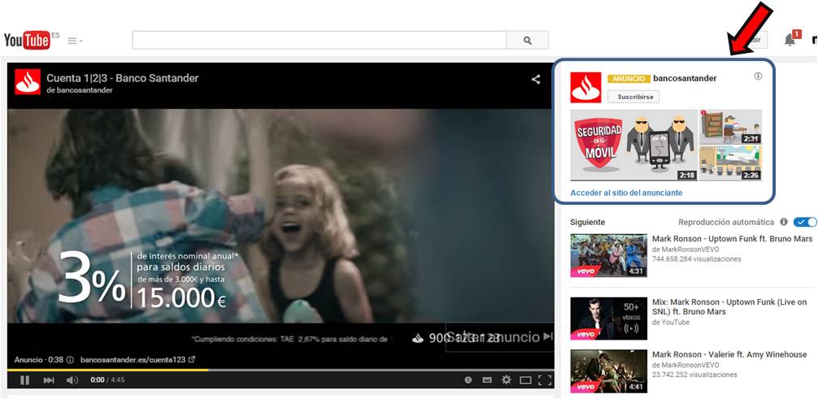This screenshot has height=399, width=818.
Task: Open bancosantander.es/cuenta123 advertiser link
Action: tap(137, 360)
